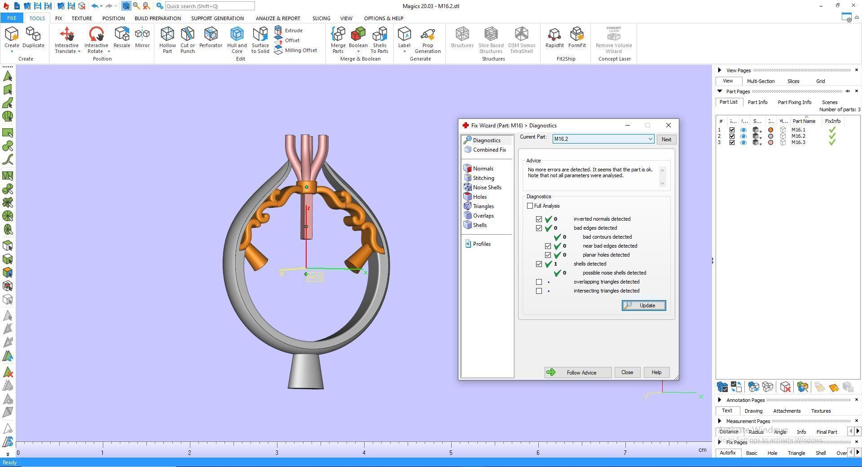Run Shells To Parts

click(x=379, y=39)
